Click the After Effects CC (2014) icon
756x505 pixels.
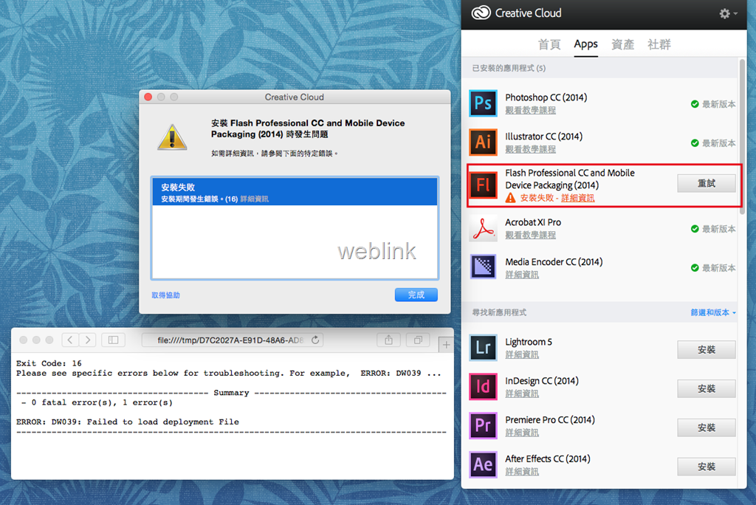(483, 464)
